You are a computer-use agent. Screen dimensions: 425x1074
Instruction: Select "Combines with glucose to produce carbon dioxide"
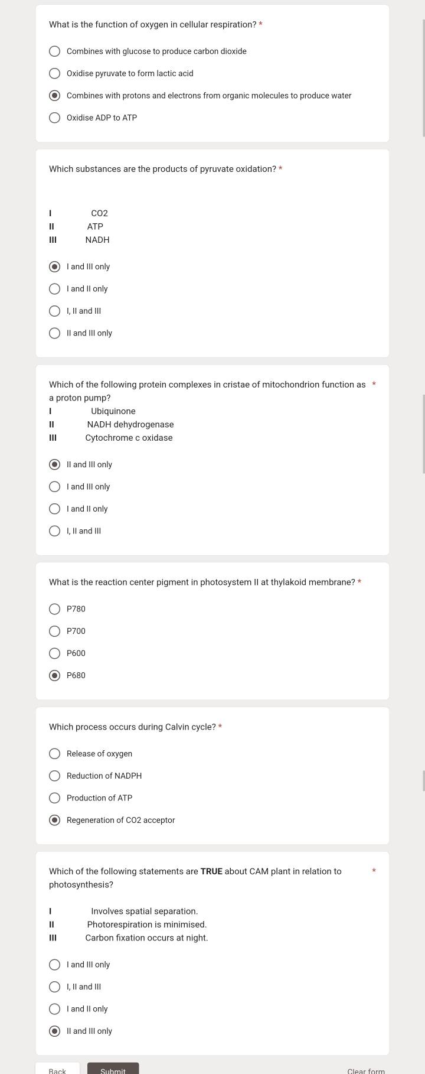(x=54, y=51)
